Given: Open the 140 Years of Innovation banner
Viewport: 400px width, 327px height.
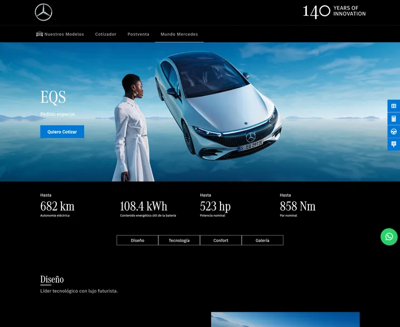Looking at the screenshot, I should click(x=334, y=12).
